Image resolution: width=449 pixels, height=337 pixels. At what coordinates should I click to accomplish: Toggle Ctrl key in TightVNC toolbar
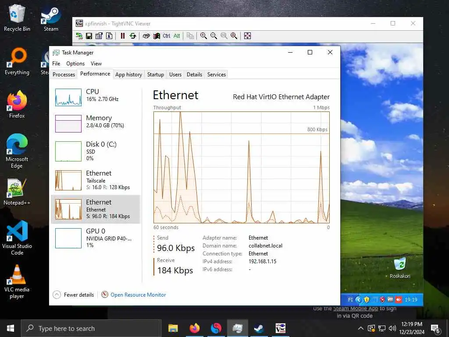click(x=166, y=36)
